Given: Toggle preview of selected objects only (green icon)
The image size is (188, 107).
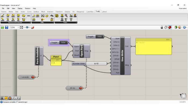Looking at the screenshot, I should point(176,27).
